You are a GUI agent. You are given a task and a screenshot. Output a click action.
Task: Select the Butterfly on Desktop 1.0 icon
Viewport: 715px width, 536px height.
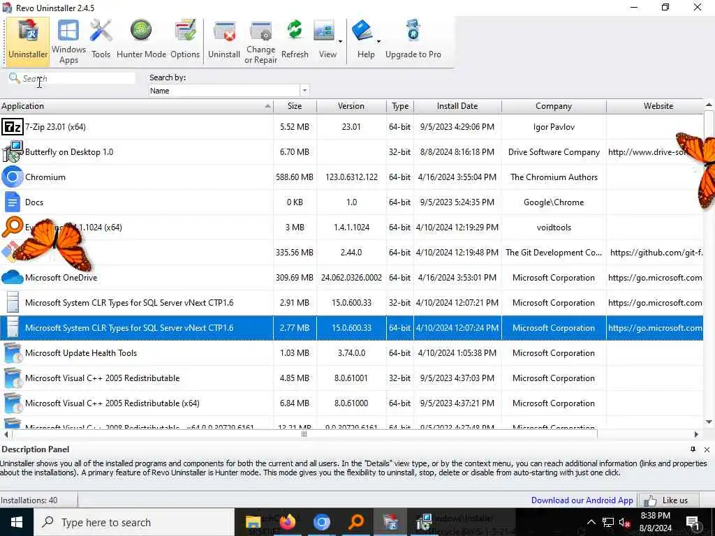coord(13,151)
